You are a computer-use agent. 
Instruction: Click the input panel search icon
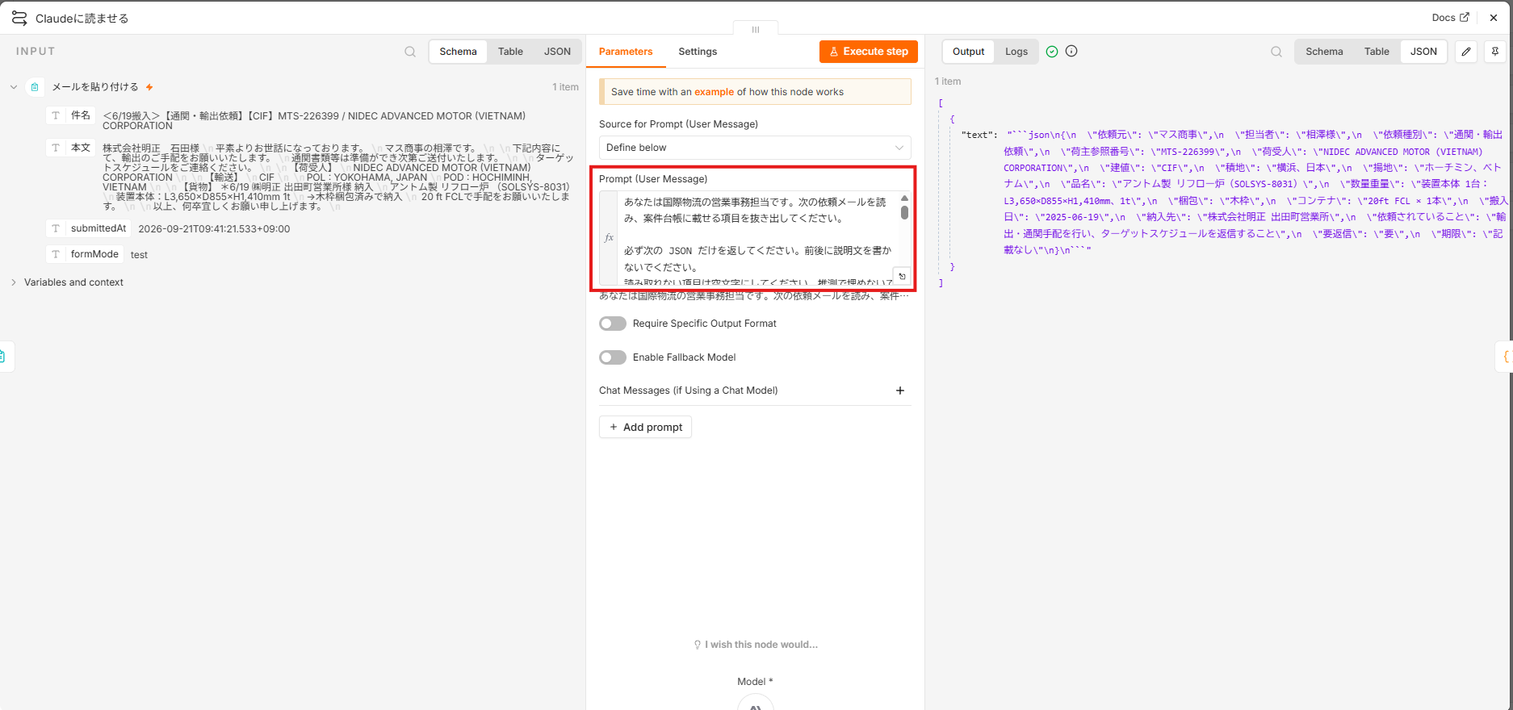click(410, 52)
